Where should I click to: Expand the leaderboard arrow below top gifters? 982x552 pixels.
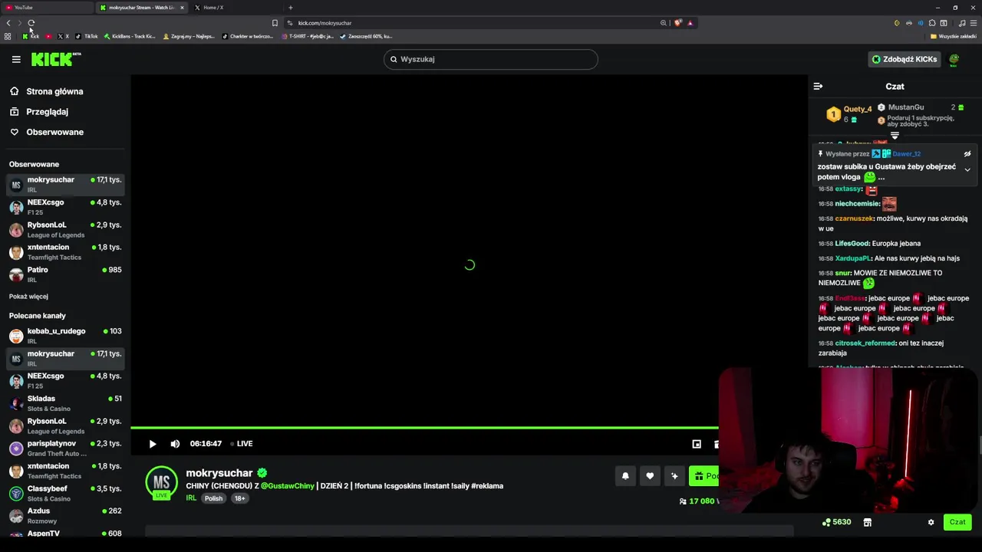(895, 136)
